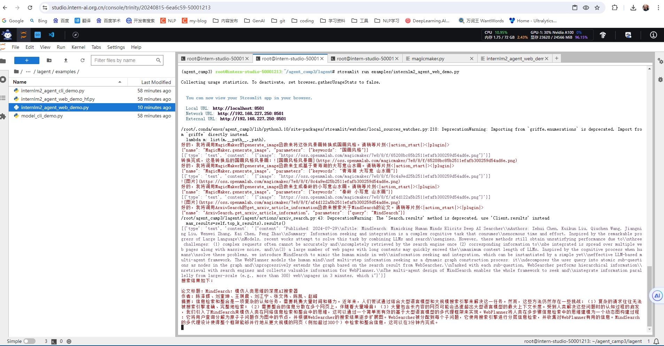The width and height of the screenshot is (664, 346).
Task: Click the compass explore icon in top bar
Action: click(76, 35)
